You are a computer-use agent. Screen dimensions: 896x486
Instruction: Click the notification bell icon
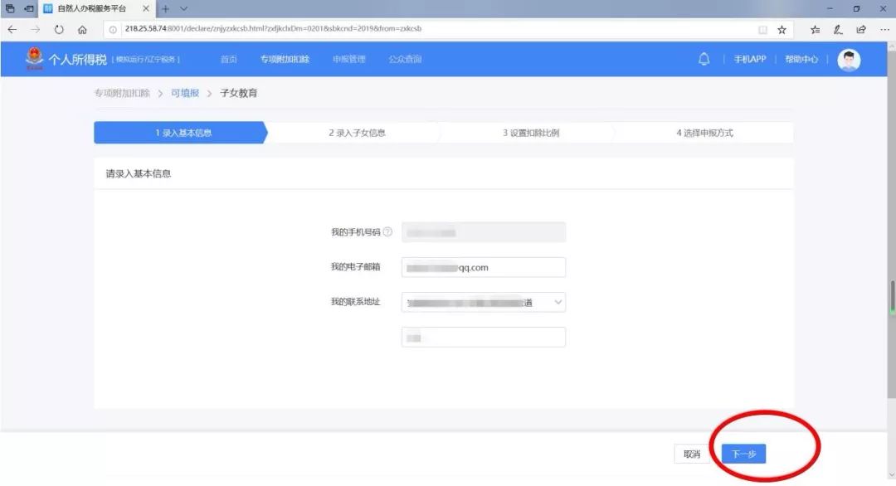point(704,59)
